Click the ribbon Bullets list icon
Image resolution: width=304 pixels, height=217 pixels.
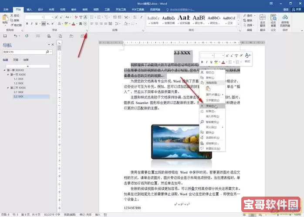pyautogui.click(x=92, y=17)
